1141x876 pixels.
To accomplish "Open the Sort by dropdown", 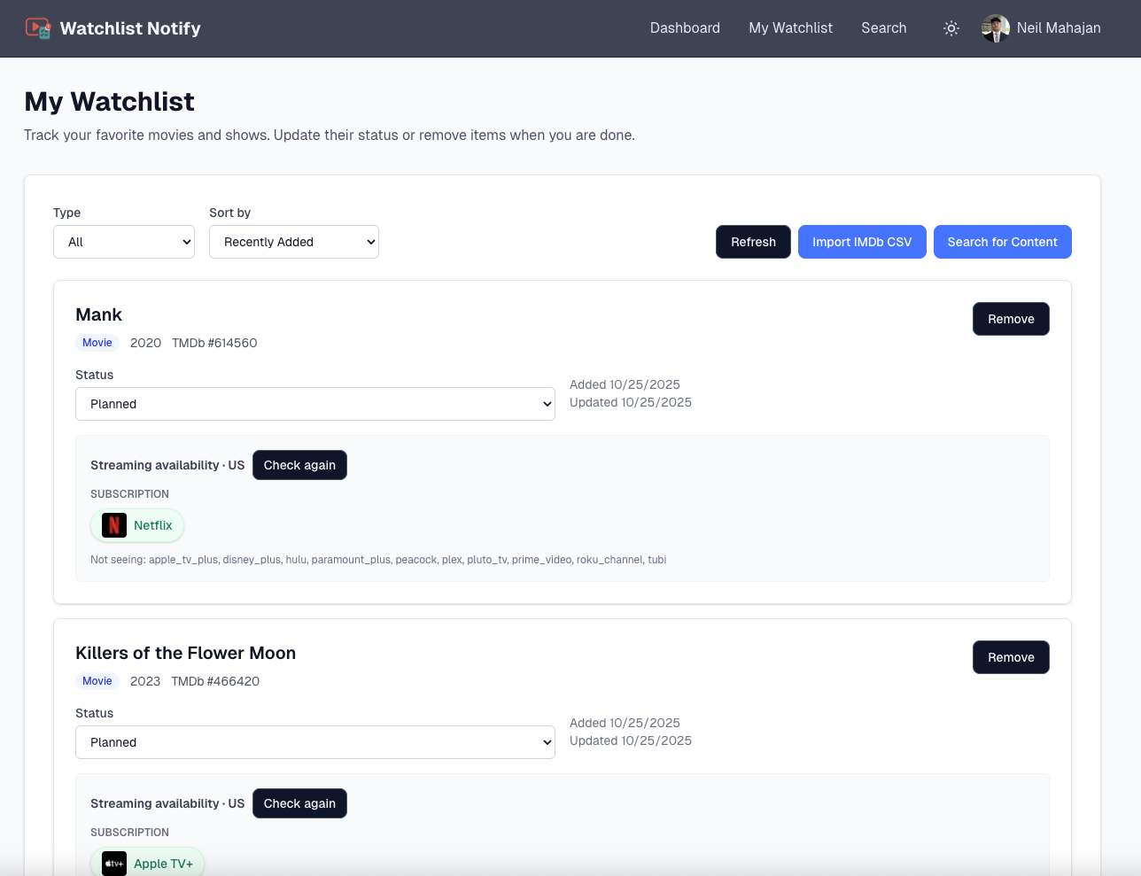I will click(294, 241).
